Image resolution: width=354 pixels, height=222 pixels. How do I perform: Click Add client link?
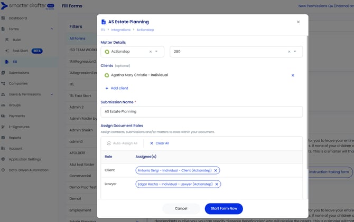click(x=119, y=88)
